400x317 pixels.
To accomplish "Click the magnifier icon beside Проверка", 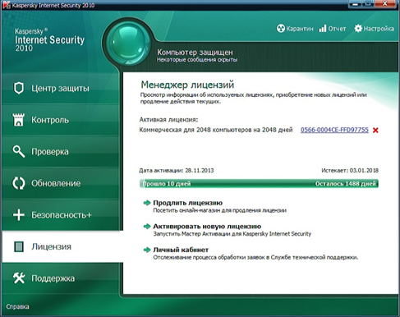I will [x=19, y=151].
